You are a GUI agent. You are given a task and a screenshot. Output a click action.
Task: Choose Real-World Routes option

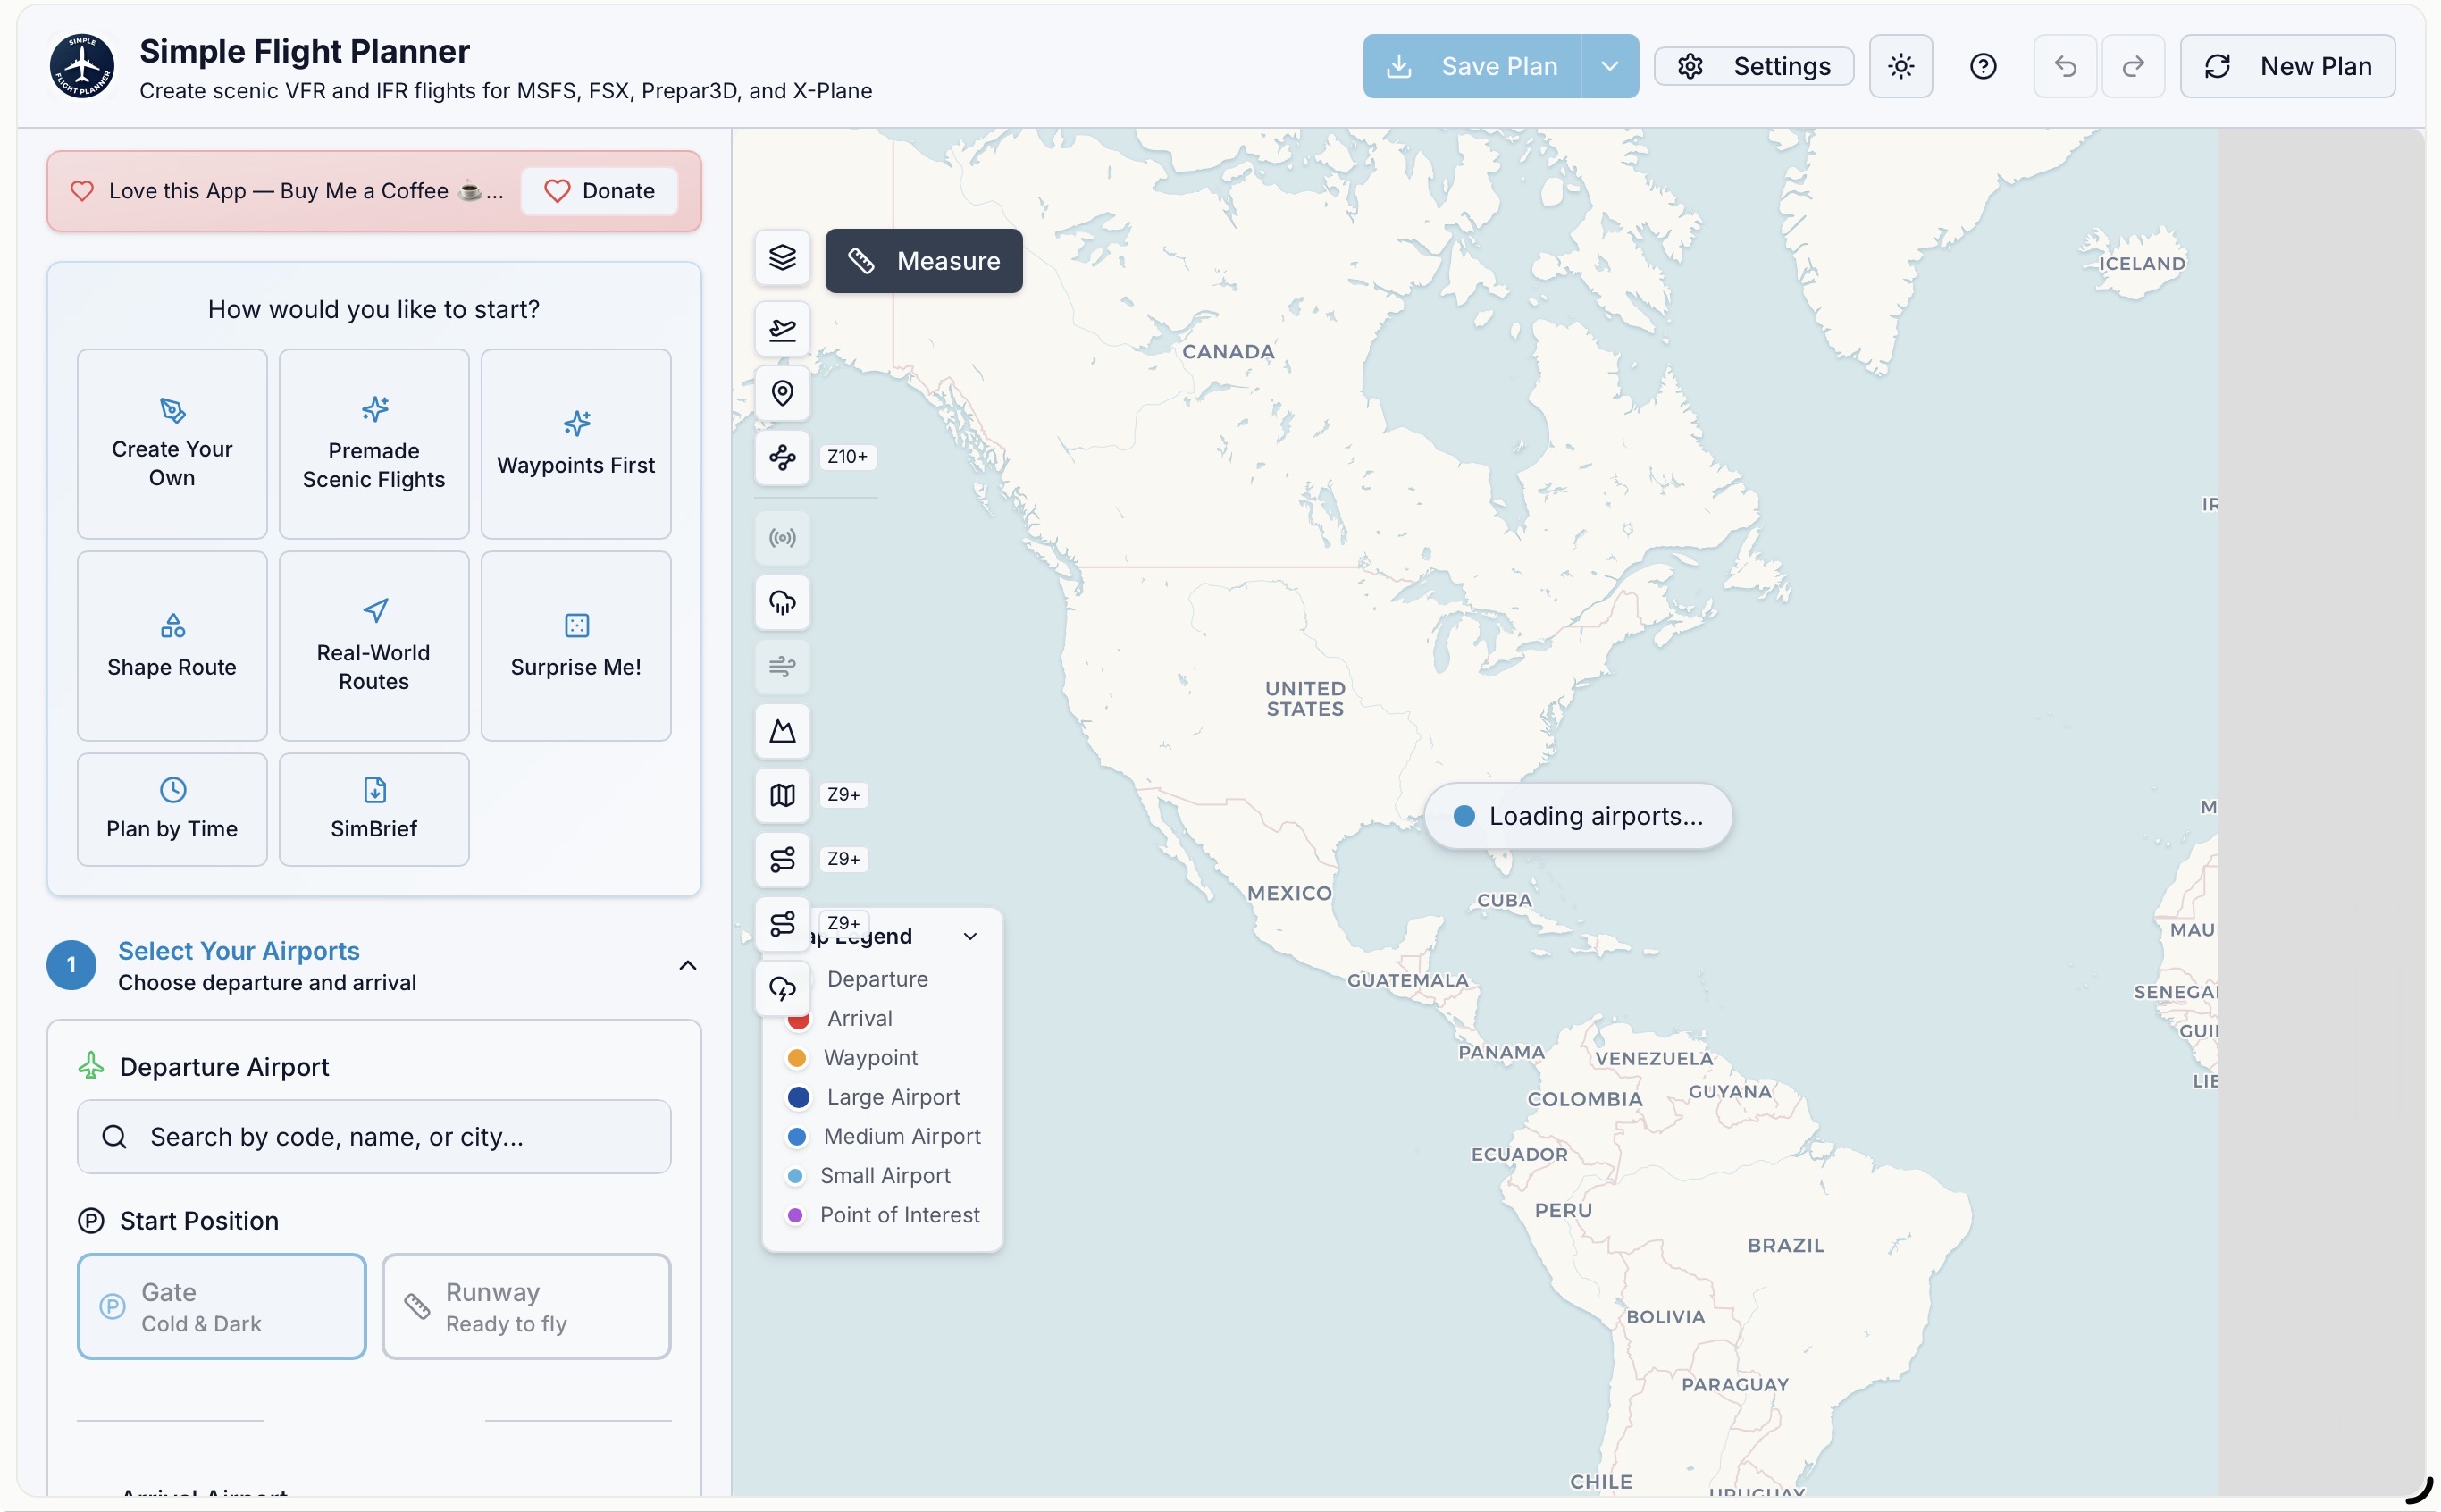pyautogui.click(x=373, y=646)
